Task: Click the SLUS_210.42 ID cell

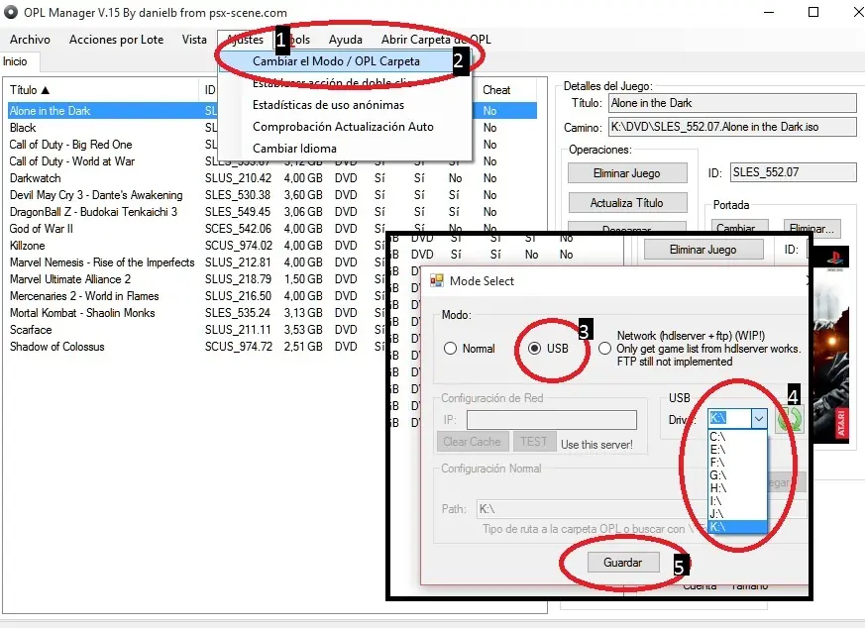Action: click(x=239, y=178)
